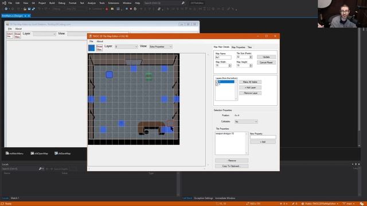Open the Build menu in Visual Studio
367x206 pixels.
[52, 3]
